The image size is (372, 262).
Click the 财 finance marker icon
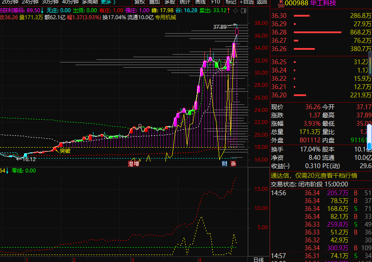[x=224, y=164]
